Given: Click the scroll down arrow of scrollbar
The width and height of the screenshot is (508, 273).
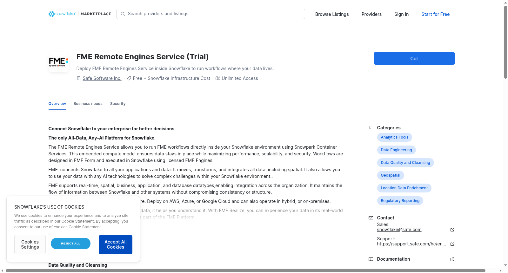Looking at the screenshot, I should point(505,265).
